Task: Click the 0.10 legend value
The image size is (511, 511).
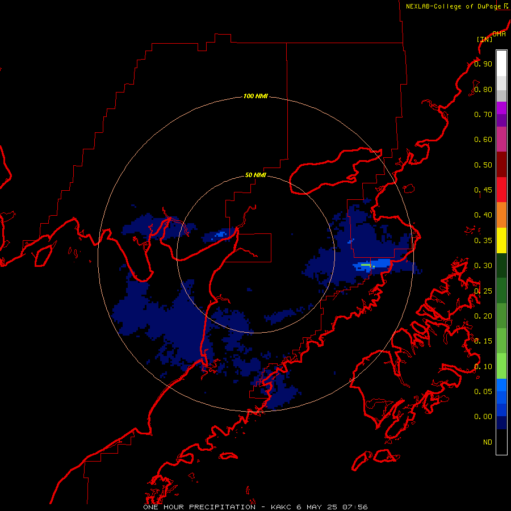Action: click(483, 367)
